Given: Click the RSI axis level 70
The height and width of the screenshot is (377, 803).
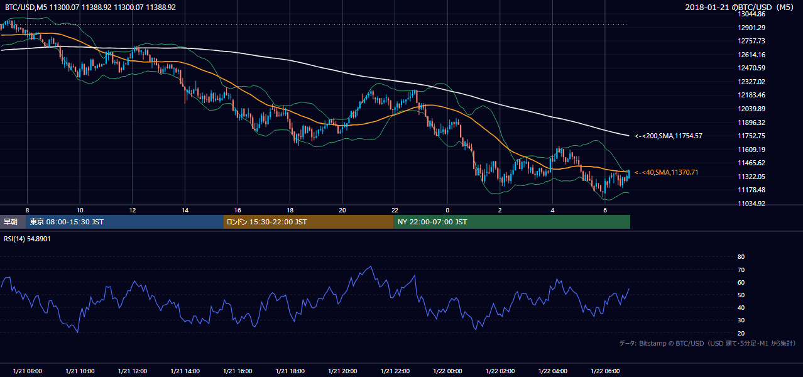Looking at the screenshot, I should click(741, 270).
